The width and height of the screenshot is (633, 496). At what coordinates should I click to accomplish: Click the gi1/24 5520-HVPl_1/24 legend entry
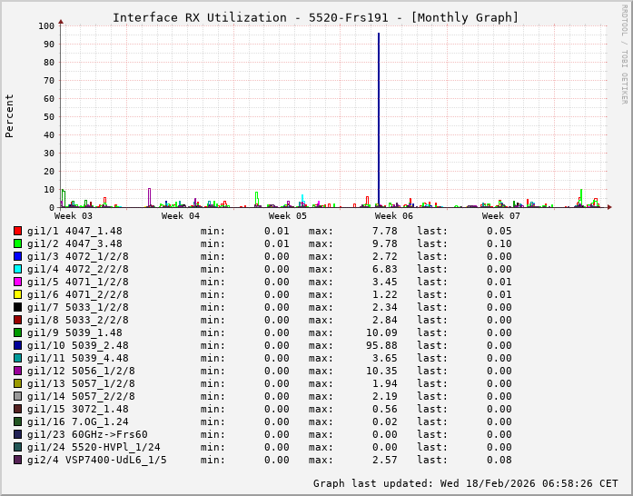94,447
